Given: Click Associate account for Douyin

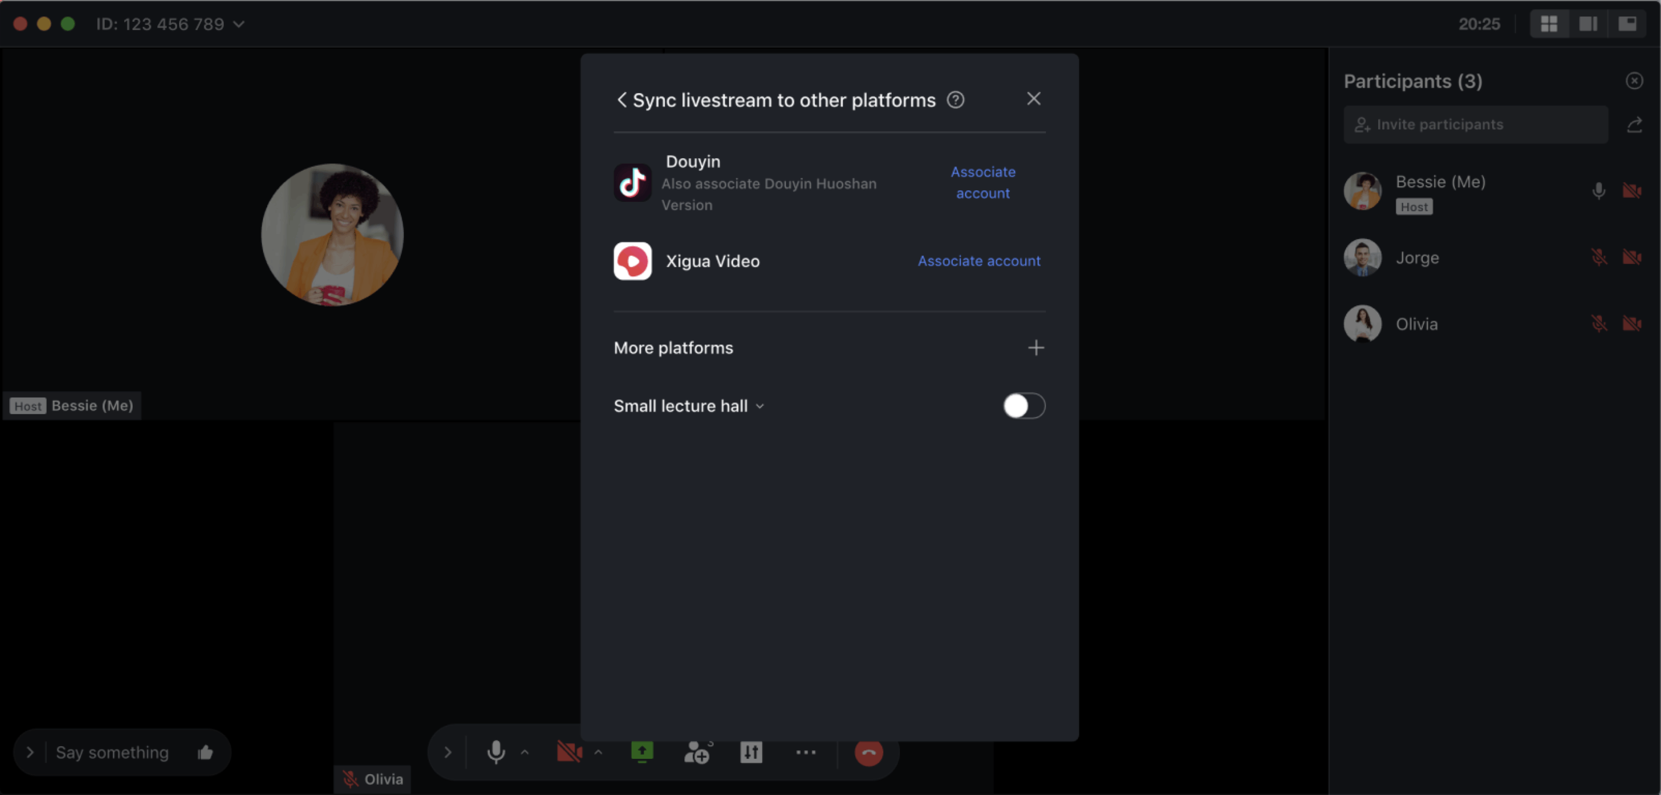Looking at the screenshot, I should (983, 183).
